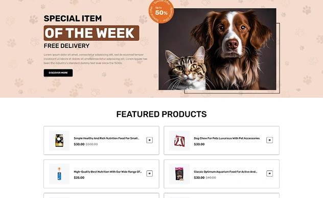The height and width of the screenshot is (198, 323).
Task: Click quick view eye icon for Simple Healthy food
Action: coord(150,140)
